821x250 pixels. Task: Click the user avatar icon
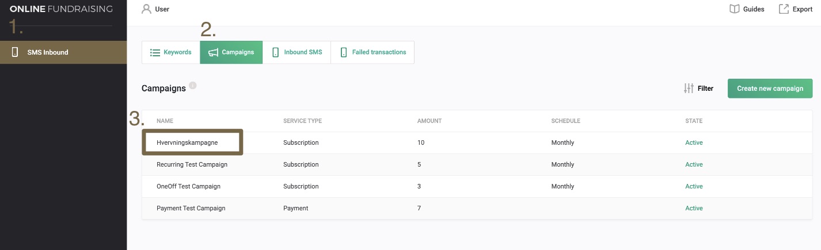(146, 9)
